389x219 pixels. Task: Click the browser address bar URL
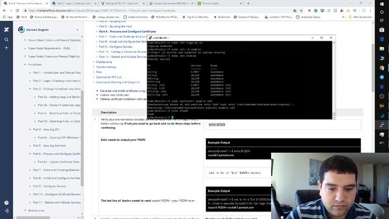[x=102, y=11]
